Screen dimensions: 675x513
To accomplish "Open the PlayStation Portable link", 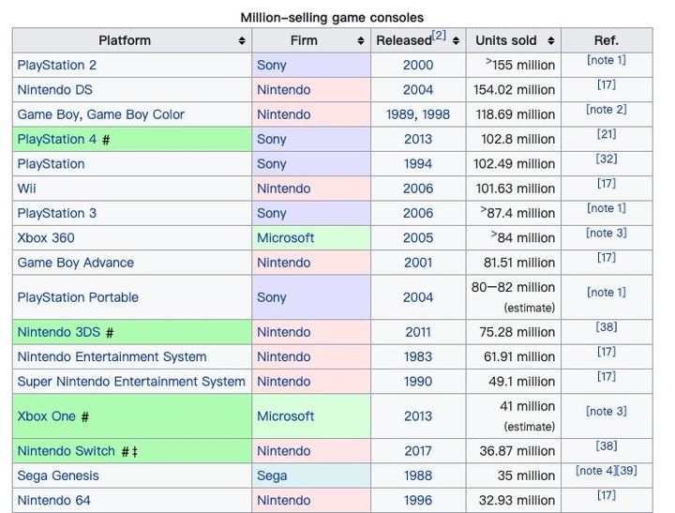I will coord(78,297).
